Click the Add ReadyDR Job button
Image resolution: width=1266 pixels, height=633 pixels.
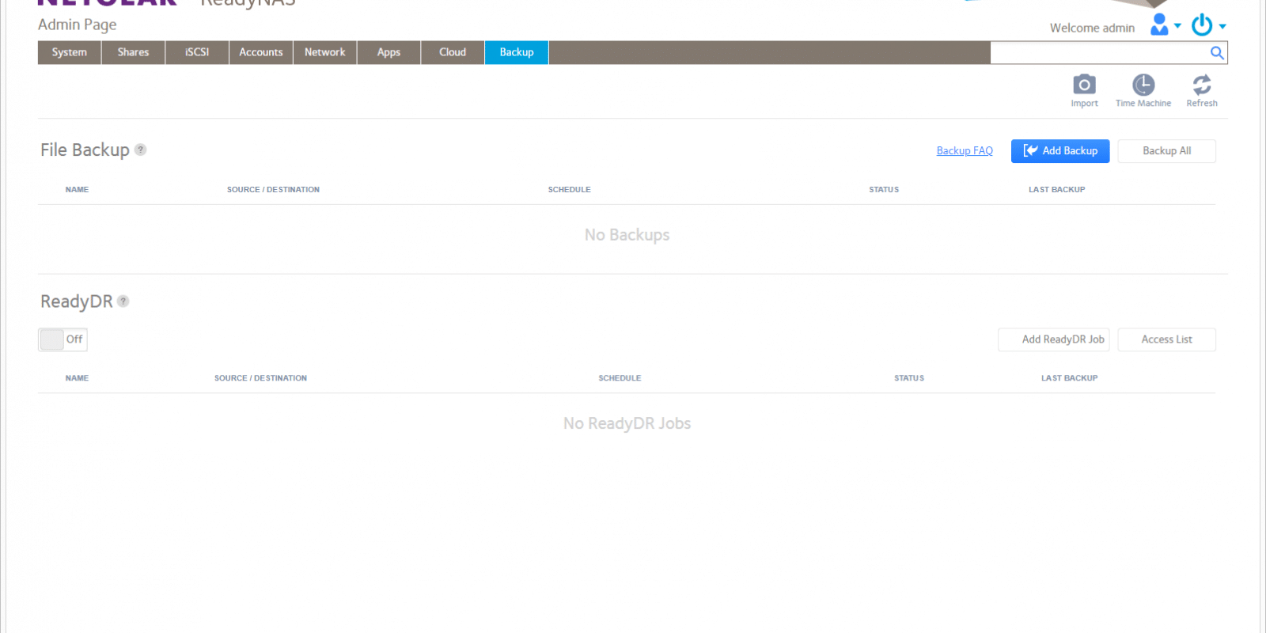1054,339
